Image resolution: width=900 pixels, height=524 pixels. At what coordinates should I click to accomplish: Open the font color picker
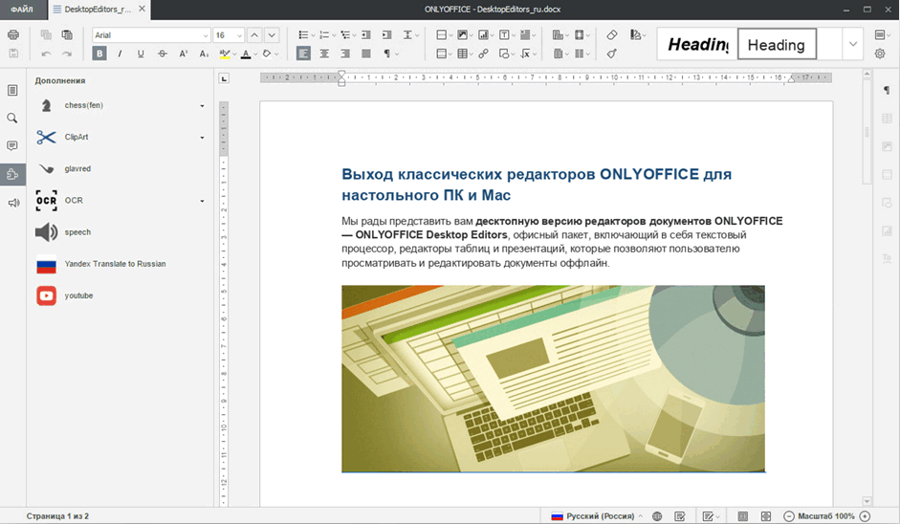[x=246, y=54]
